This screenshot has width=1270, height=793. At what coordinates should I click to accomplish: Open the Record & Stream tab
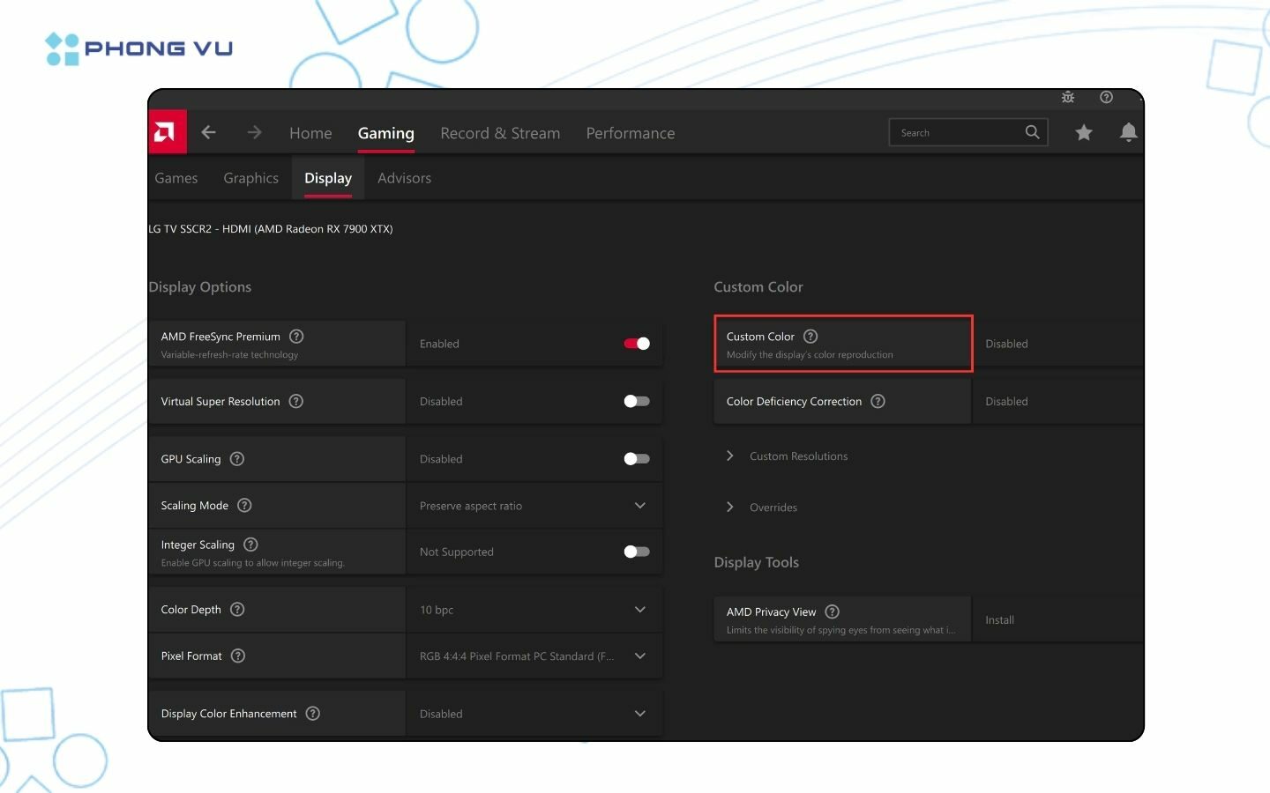(500, 133)
